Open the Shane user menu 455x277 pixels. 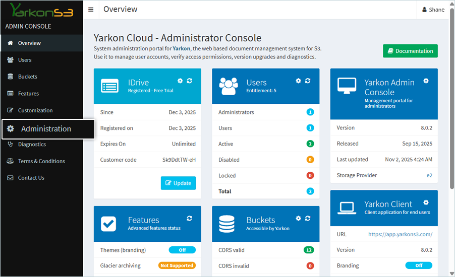click(x=433, y=10)
